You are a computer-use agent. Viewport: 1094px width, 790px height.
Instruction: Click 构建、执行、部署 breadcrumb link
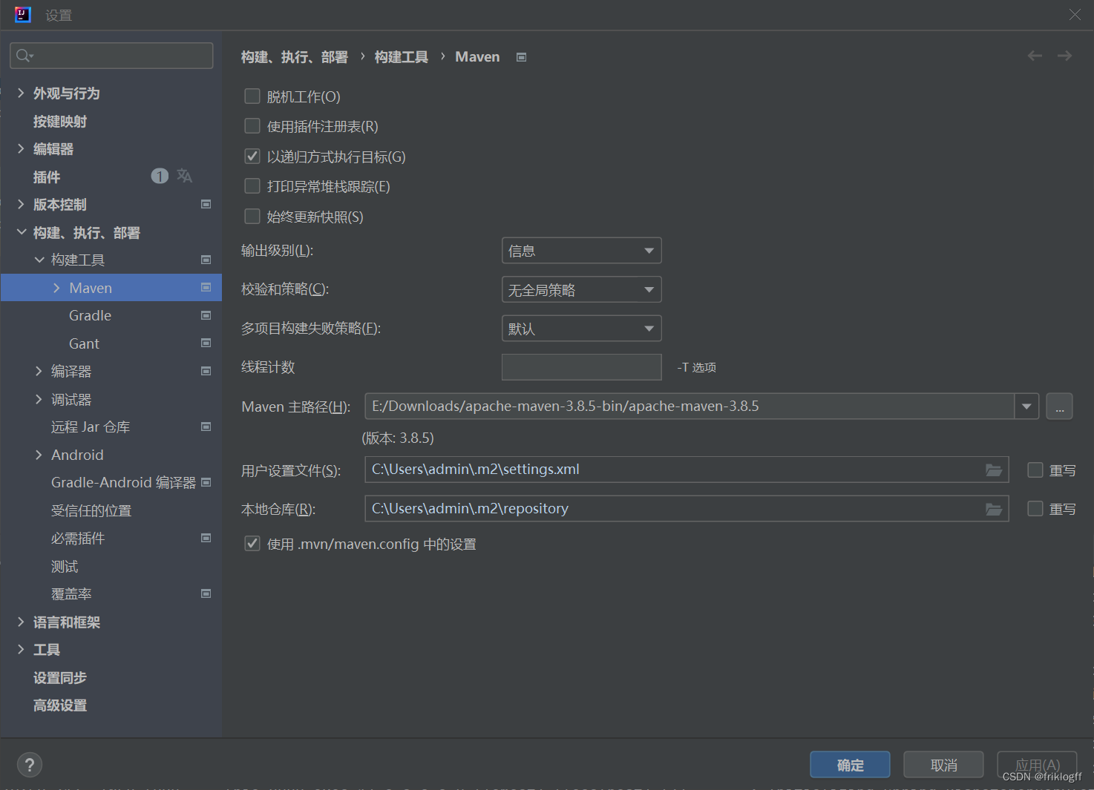(x=295, y=57)
